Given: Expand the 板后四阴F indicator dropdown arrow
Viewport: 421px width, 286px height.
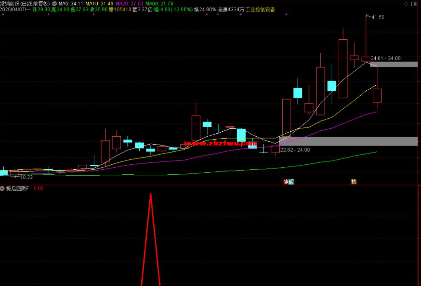Looking at the screenshot, I should (3, 189).
